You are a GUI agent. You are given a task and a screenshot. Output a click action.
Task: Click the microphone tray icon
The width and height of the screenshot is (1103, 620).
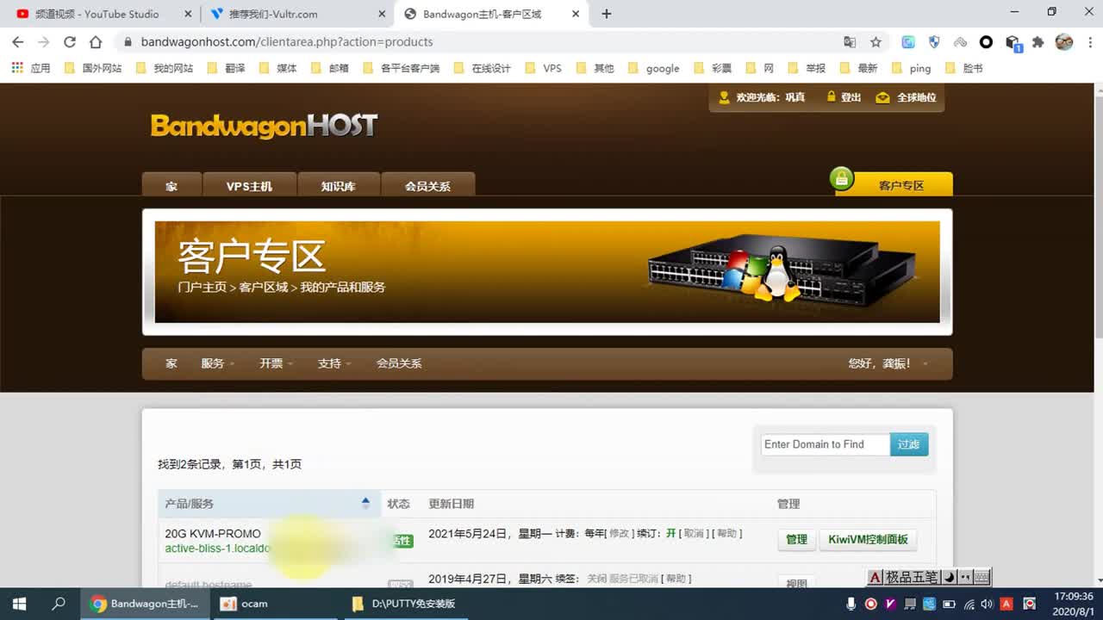tap(851, 604)
